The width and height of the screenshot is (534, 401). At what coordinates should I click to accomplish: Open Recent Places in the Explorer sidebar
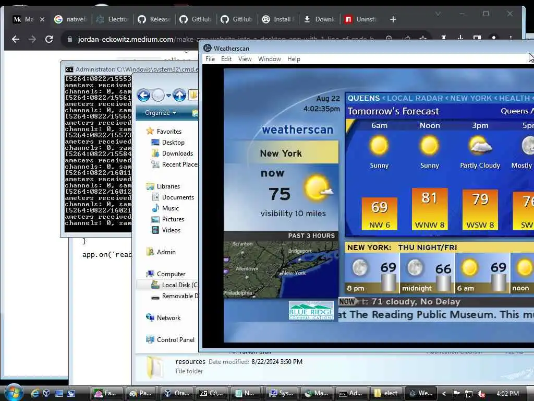[175, 164]
